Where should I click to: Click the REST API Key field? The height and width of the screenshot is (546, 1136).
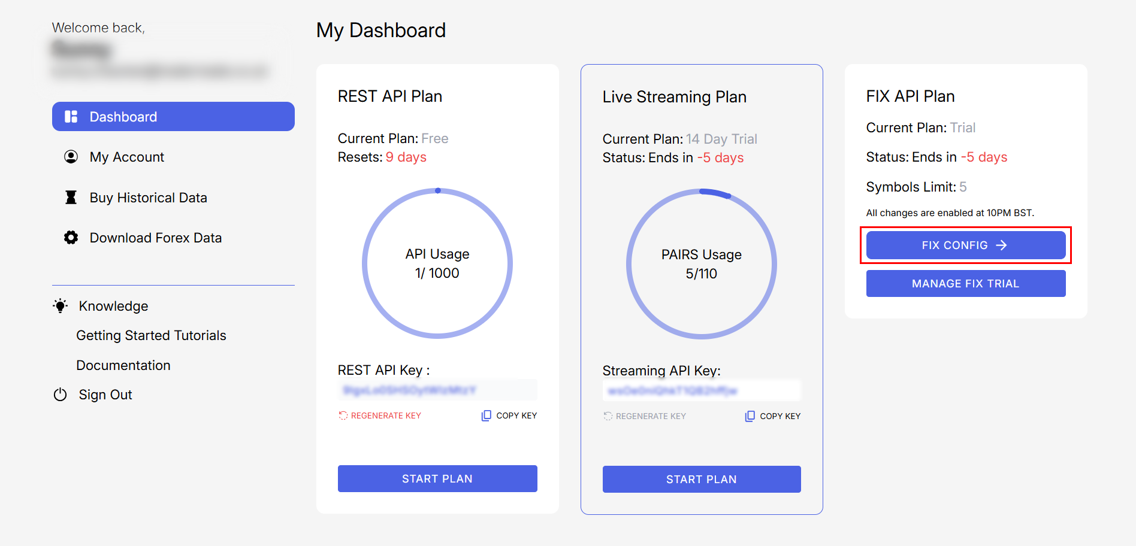click(x=437, y=390)
